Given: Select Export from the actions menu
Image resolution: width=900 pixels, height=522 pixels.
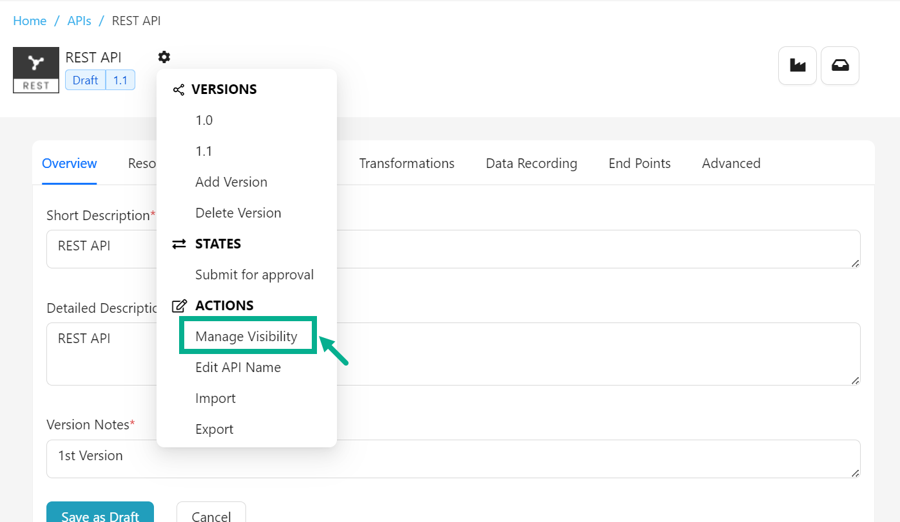Looking at the screenshot, I should (215, 429).
